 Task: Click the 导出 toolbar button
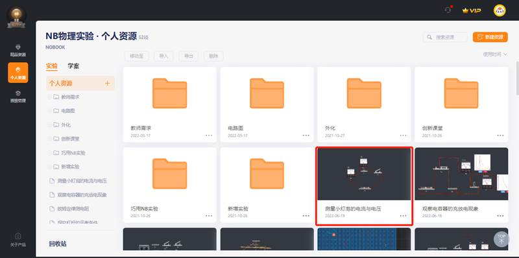[188, 56]
